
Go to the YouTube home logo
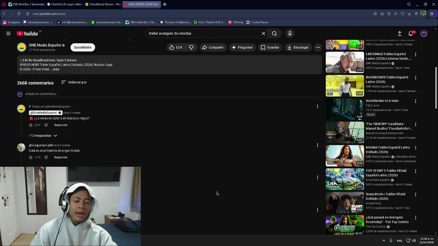(27, 33)
